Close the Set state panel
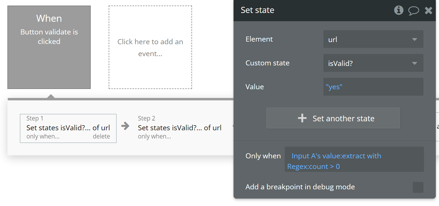 (x=428, y=11)
